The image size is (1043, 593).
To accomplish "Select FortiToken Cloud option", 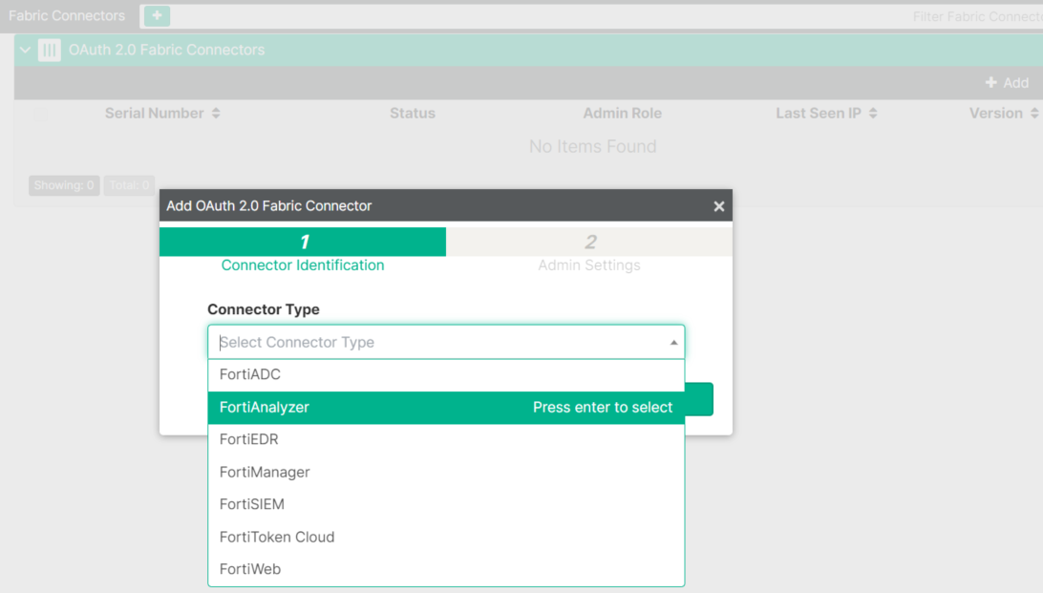I will click(446, 537).
